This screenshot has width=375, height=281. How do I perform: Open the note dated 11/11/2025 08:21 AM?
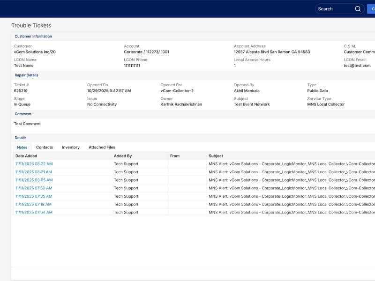click(34, 172)
